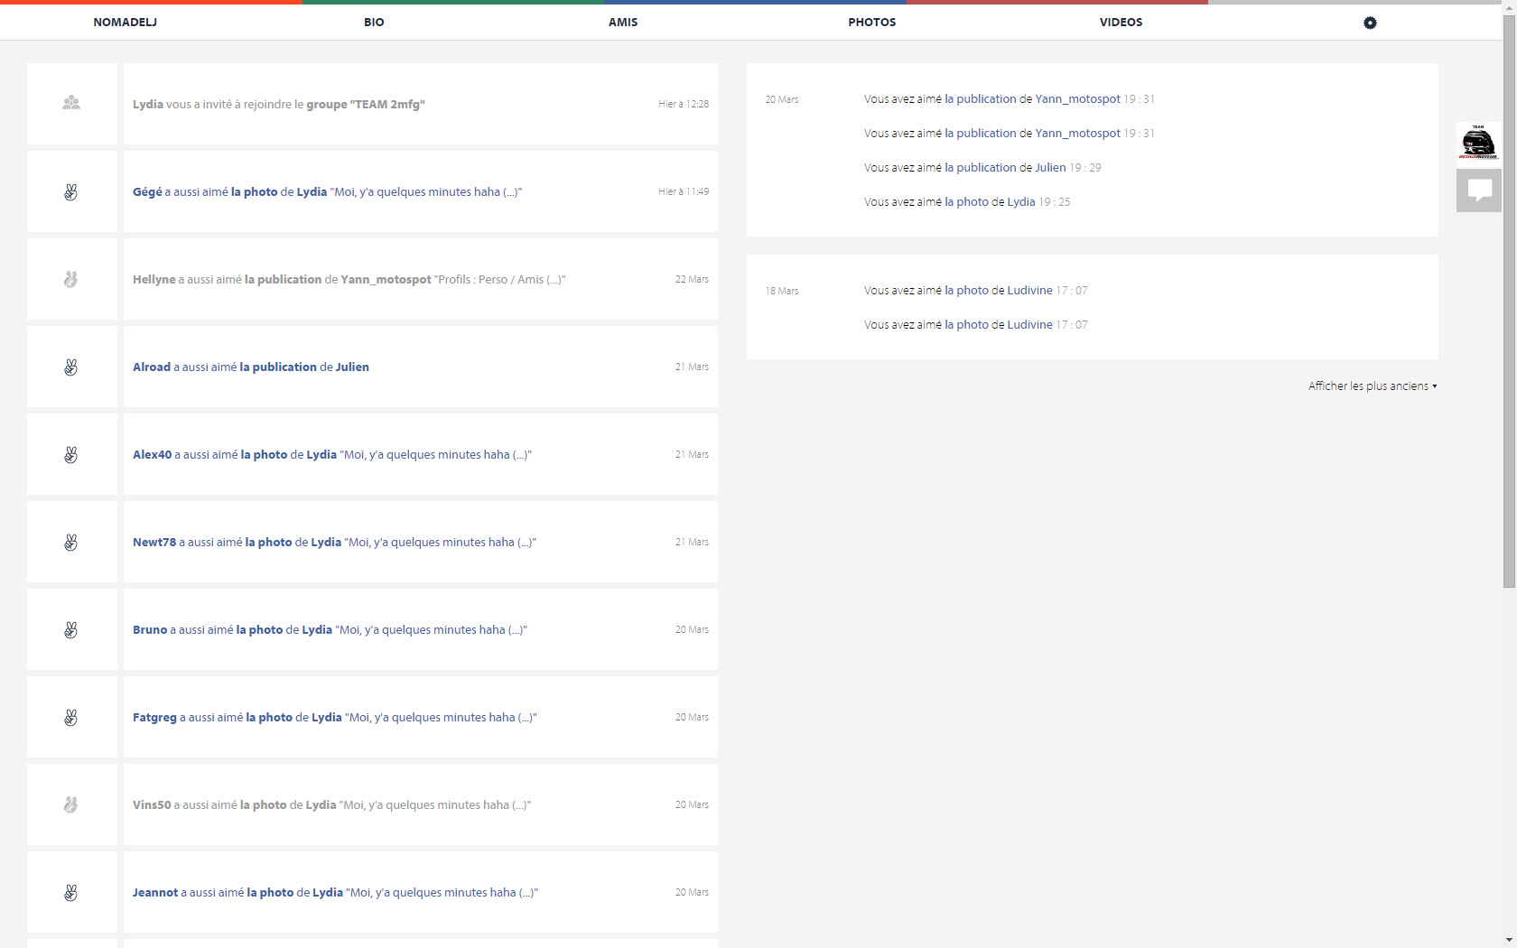Open Bruno's profile link

point(150,629)
